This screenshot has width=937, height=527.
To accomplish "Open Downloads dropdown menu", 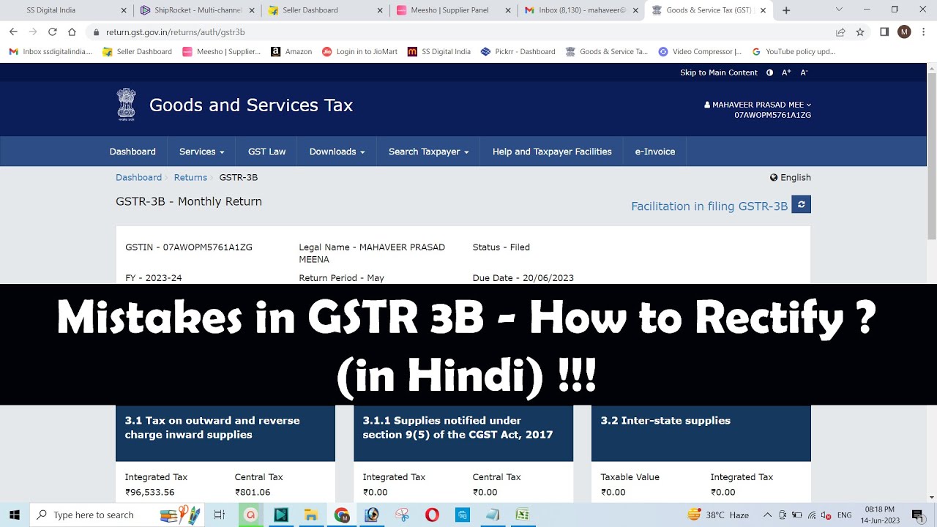I will click(337, 152).
